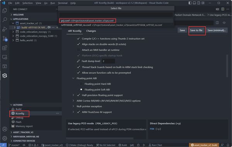Edit the Fault dump level value field

coord(108,61)
